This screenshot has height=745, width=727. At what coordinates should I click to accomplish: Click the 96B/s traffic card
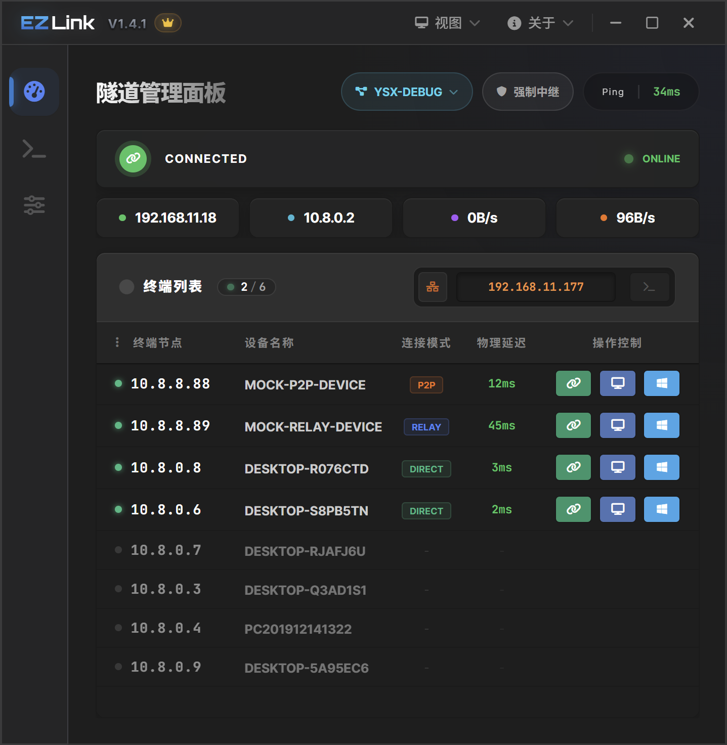pyautogui.click(x=627, y=218)
